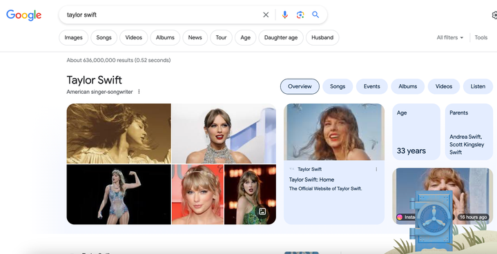Image resolution: width=497 pixels, height=254 pixels.
Task: Select the Husband filter chip
Action: (x=322, y=37)
